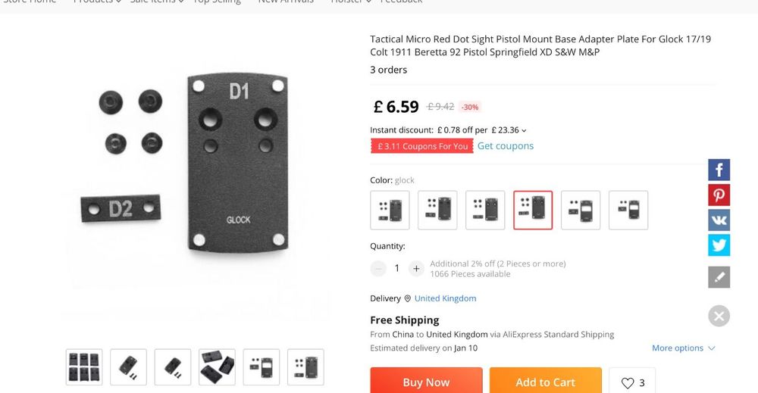Screen dimensions: 758x393
Task: Expand More options for shipping
Action: pyautogui.click(x=683, y=348)
